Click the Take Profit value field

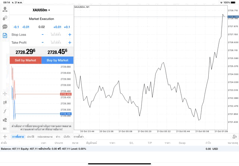pyautogui.click(x=56, y=43)
